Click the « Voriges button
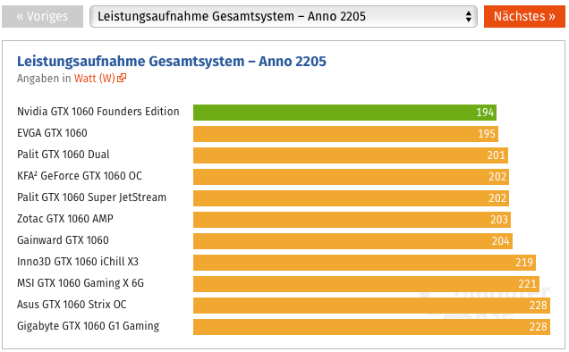The width and height of the screenshot is (569, 352). [x=42, y=16]
